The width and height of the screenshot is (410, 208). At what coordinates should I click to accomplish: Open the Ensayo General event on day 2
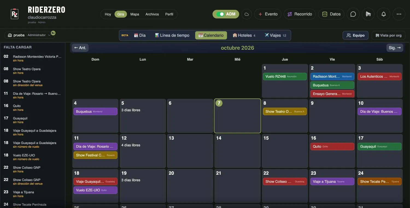coord(332,94)
